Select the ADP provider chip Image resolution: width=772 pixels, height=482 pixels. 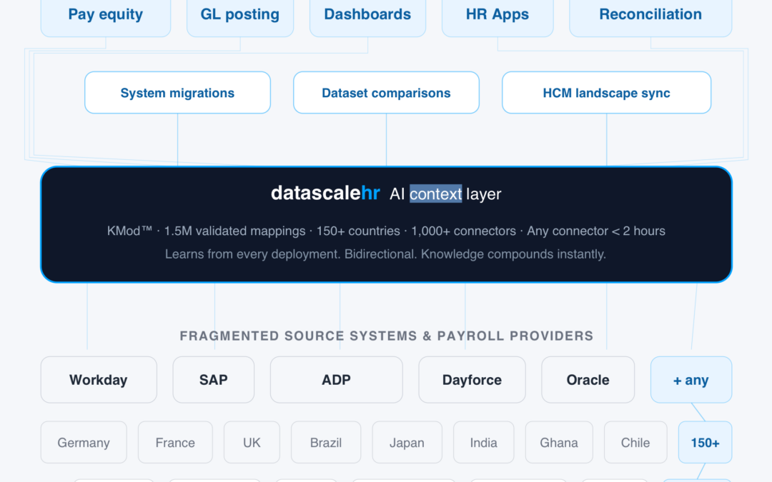pos(336,379)
